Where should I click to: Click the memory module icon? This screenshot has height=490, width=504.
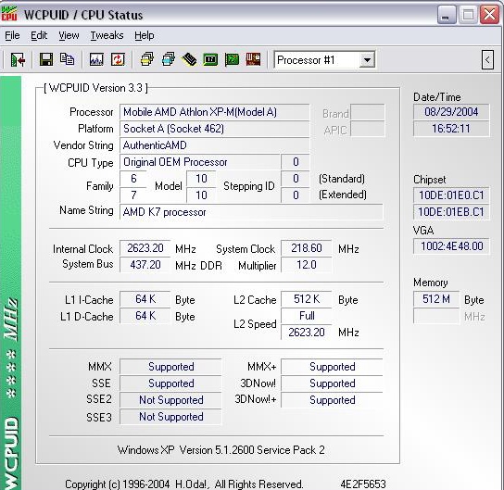click(x=189, y=60)
